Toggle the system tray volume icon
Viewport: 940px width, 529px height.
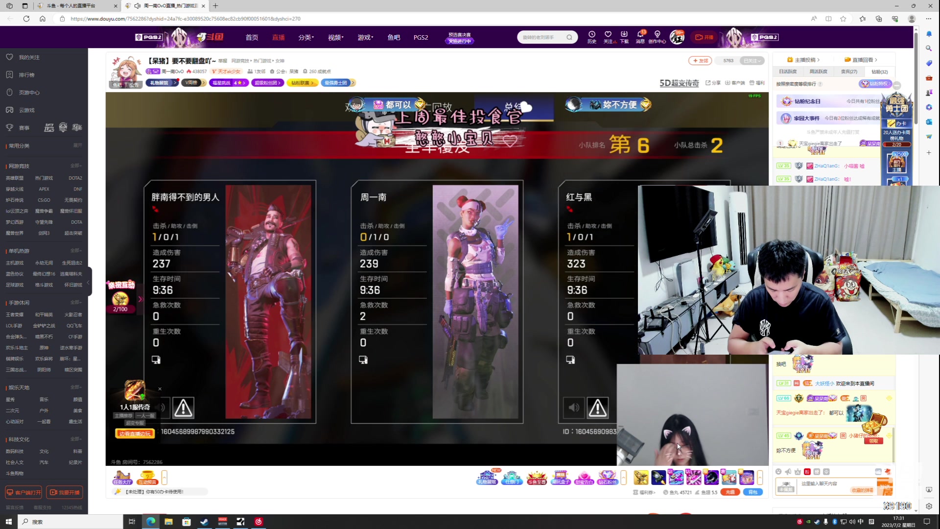(852, 522)
